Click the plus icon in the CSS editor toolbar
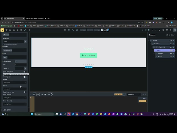The height and width of the screenshot is (133, 177). [x=49, y=94]
